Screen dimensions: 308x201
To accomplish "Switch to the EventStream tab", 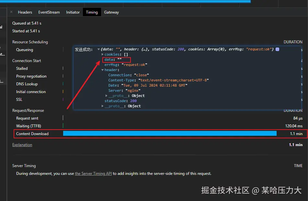I will (49, 12).
